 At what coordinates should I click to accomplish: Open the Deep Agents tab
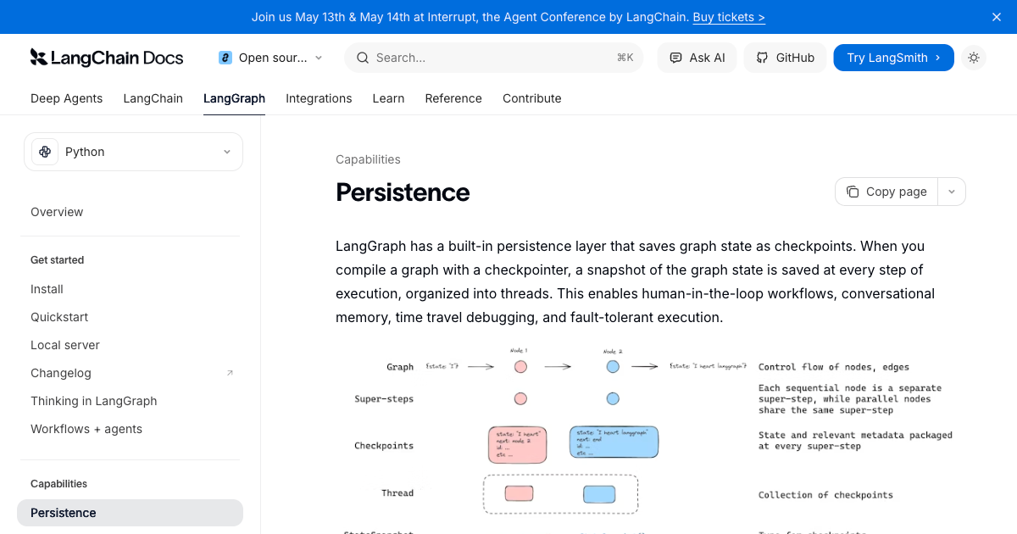(67, 98)
